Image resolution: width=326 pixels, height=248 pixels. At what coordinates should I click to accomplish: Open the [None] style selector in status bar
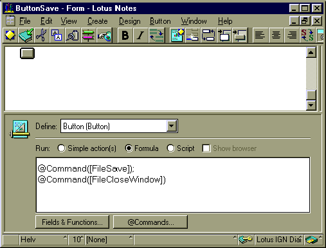tap(109, 240)
